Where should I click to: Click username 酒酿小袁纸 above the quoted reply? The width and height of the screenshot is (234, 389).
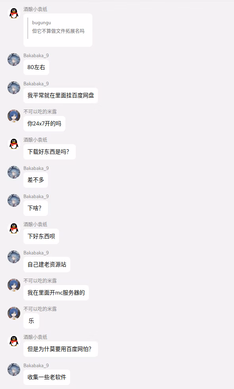[x=35, y=9]
